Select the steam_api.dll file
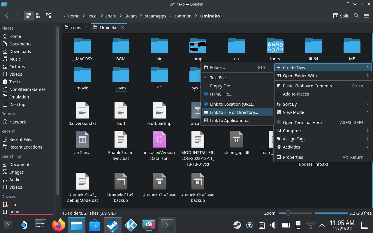Screen dimensions: 373x233 [x=236, y=143]
